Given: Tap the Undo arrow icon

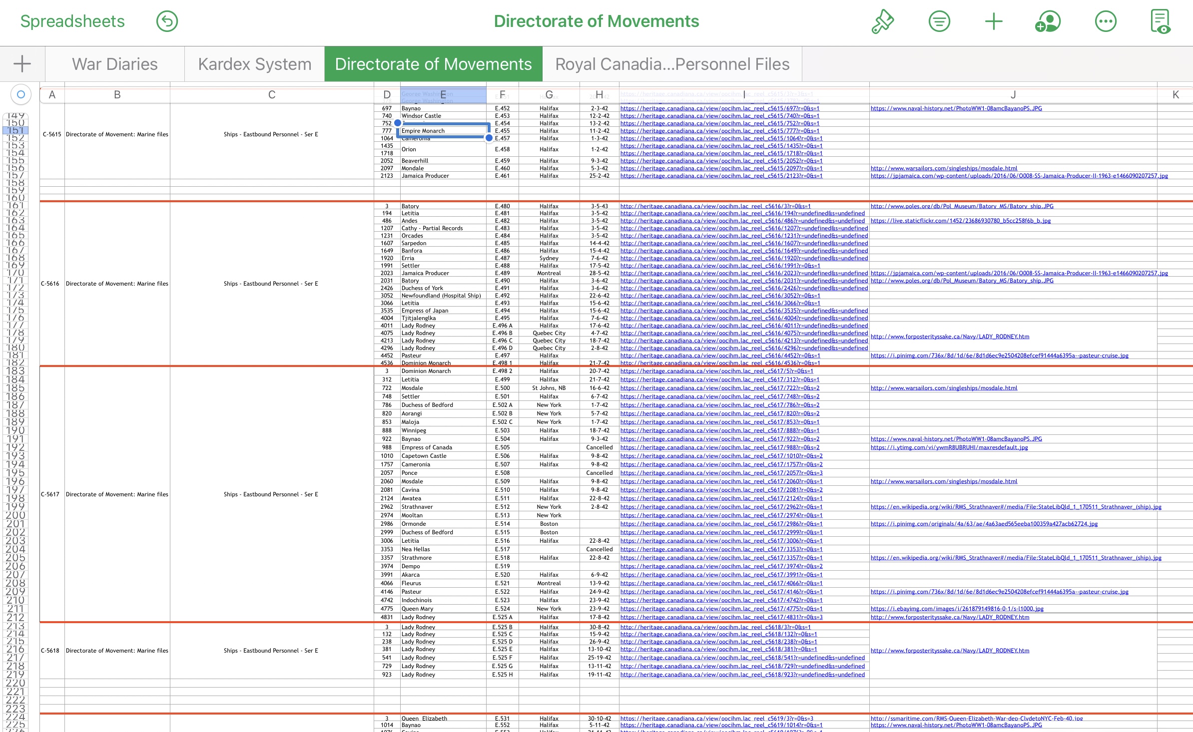Looking at the screenshot, I should click(167, 21).
